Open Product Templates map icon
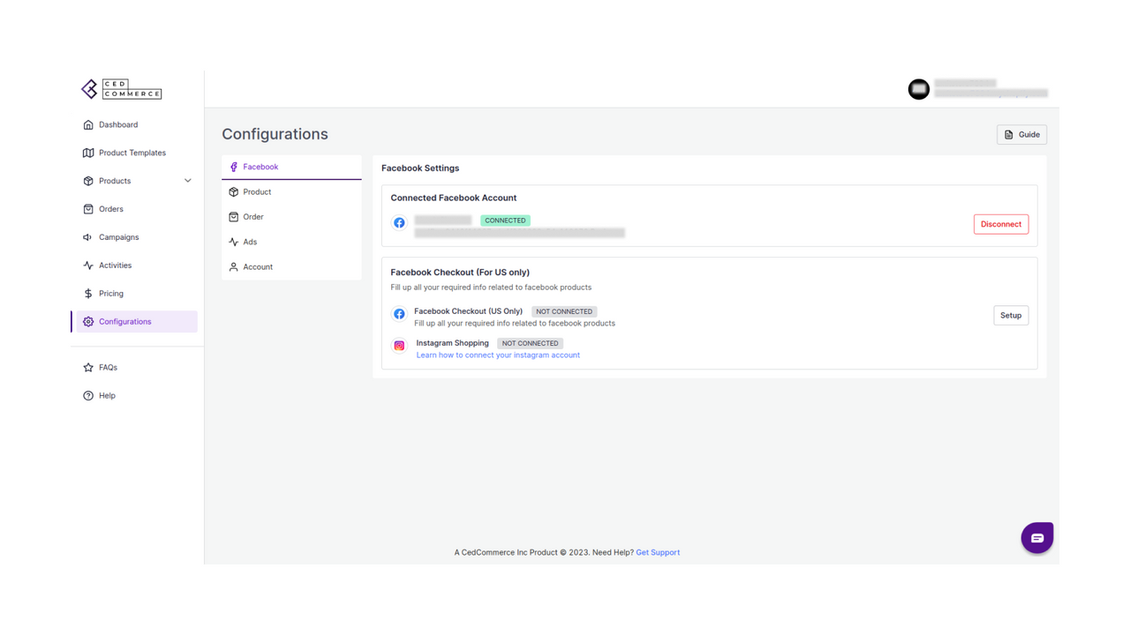 (88, 153)
